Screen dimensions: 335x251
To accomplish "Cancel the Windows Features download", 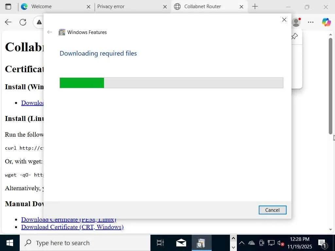I will click(273, 210).
